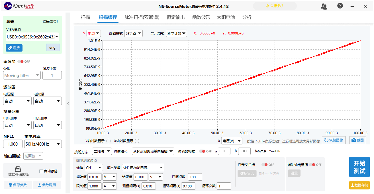Switch to the 扫描 tab
This screenshot has height=194, width=374.
coord(85,17)
